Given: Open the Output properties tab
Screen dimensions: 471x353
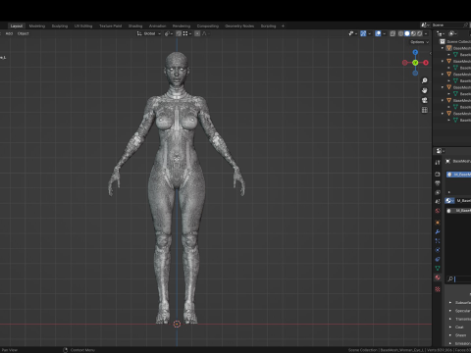Looking at the screenshot, I should pyautogui.click(x=438, y=183).
